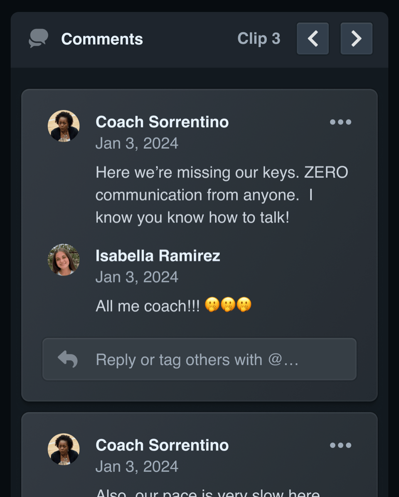Screen dimensions: 399x497
Task: Click the Comments speech bubble icon
Action: coord(38,39)
